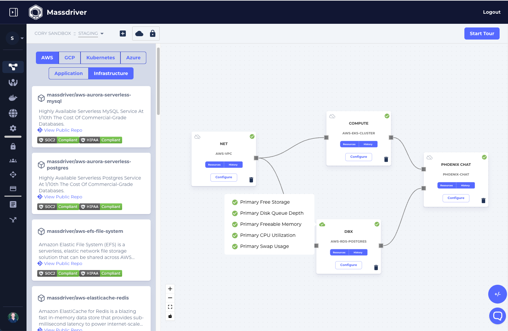Image resolution: width=508 pixels, height=331 pixels.
Task: Click fit-view icon in canvas controls
Action: [170, 307]
